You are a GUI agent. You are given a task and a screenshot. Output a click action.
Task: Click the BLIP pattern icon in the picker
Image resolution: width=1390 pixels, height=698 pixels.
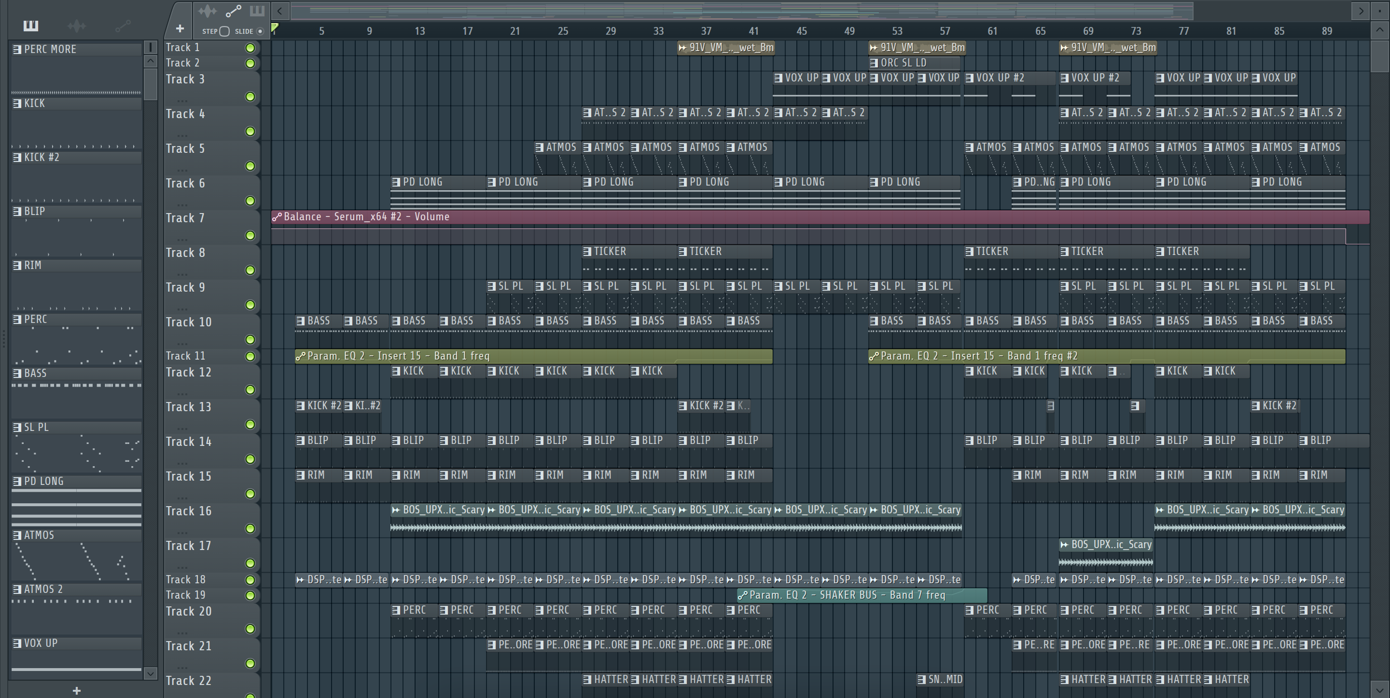point(17,211)
